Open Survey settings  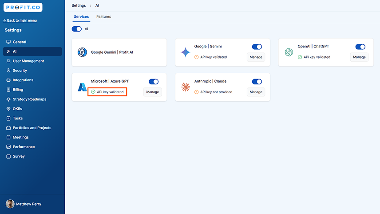tap(32, 156)
